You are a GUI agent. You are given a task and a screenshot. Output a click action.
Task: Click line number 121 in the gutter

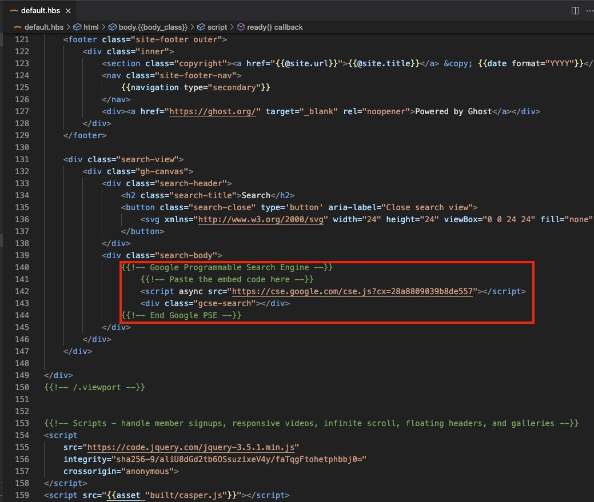pyautogui.click(x=22, y=39)
